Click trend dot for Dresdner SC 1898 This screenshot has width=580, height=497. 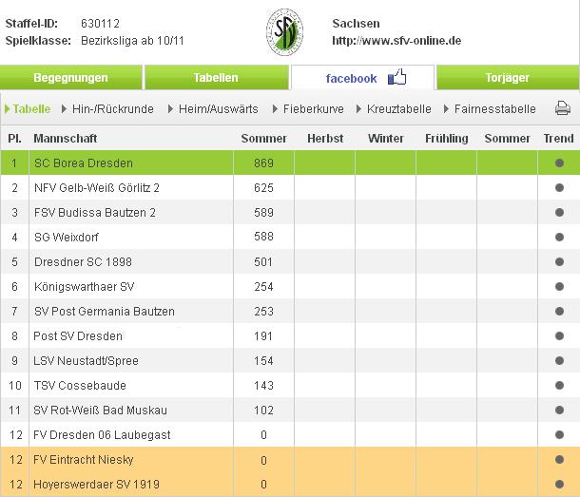pyautogui.click(x=559, y=262)
